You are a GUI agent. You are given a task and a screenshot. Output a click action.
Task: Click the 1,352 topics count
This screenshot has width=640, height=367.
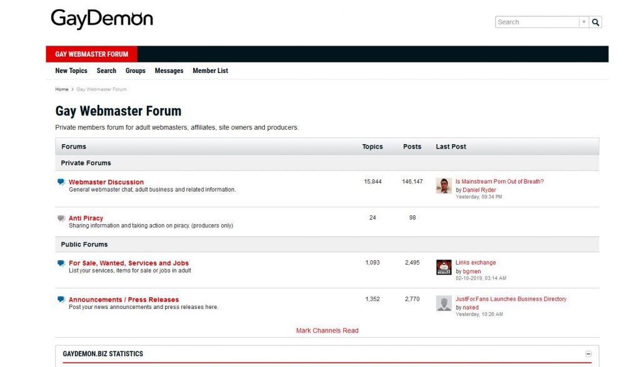(x=372, y=299)
